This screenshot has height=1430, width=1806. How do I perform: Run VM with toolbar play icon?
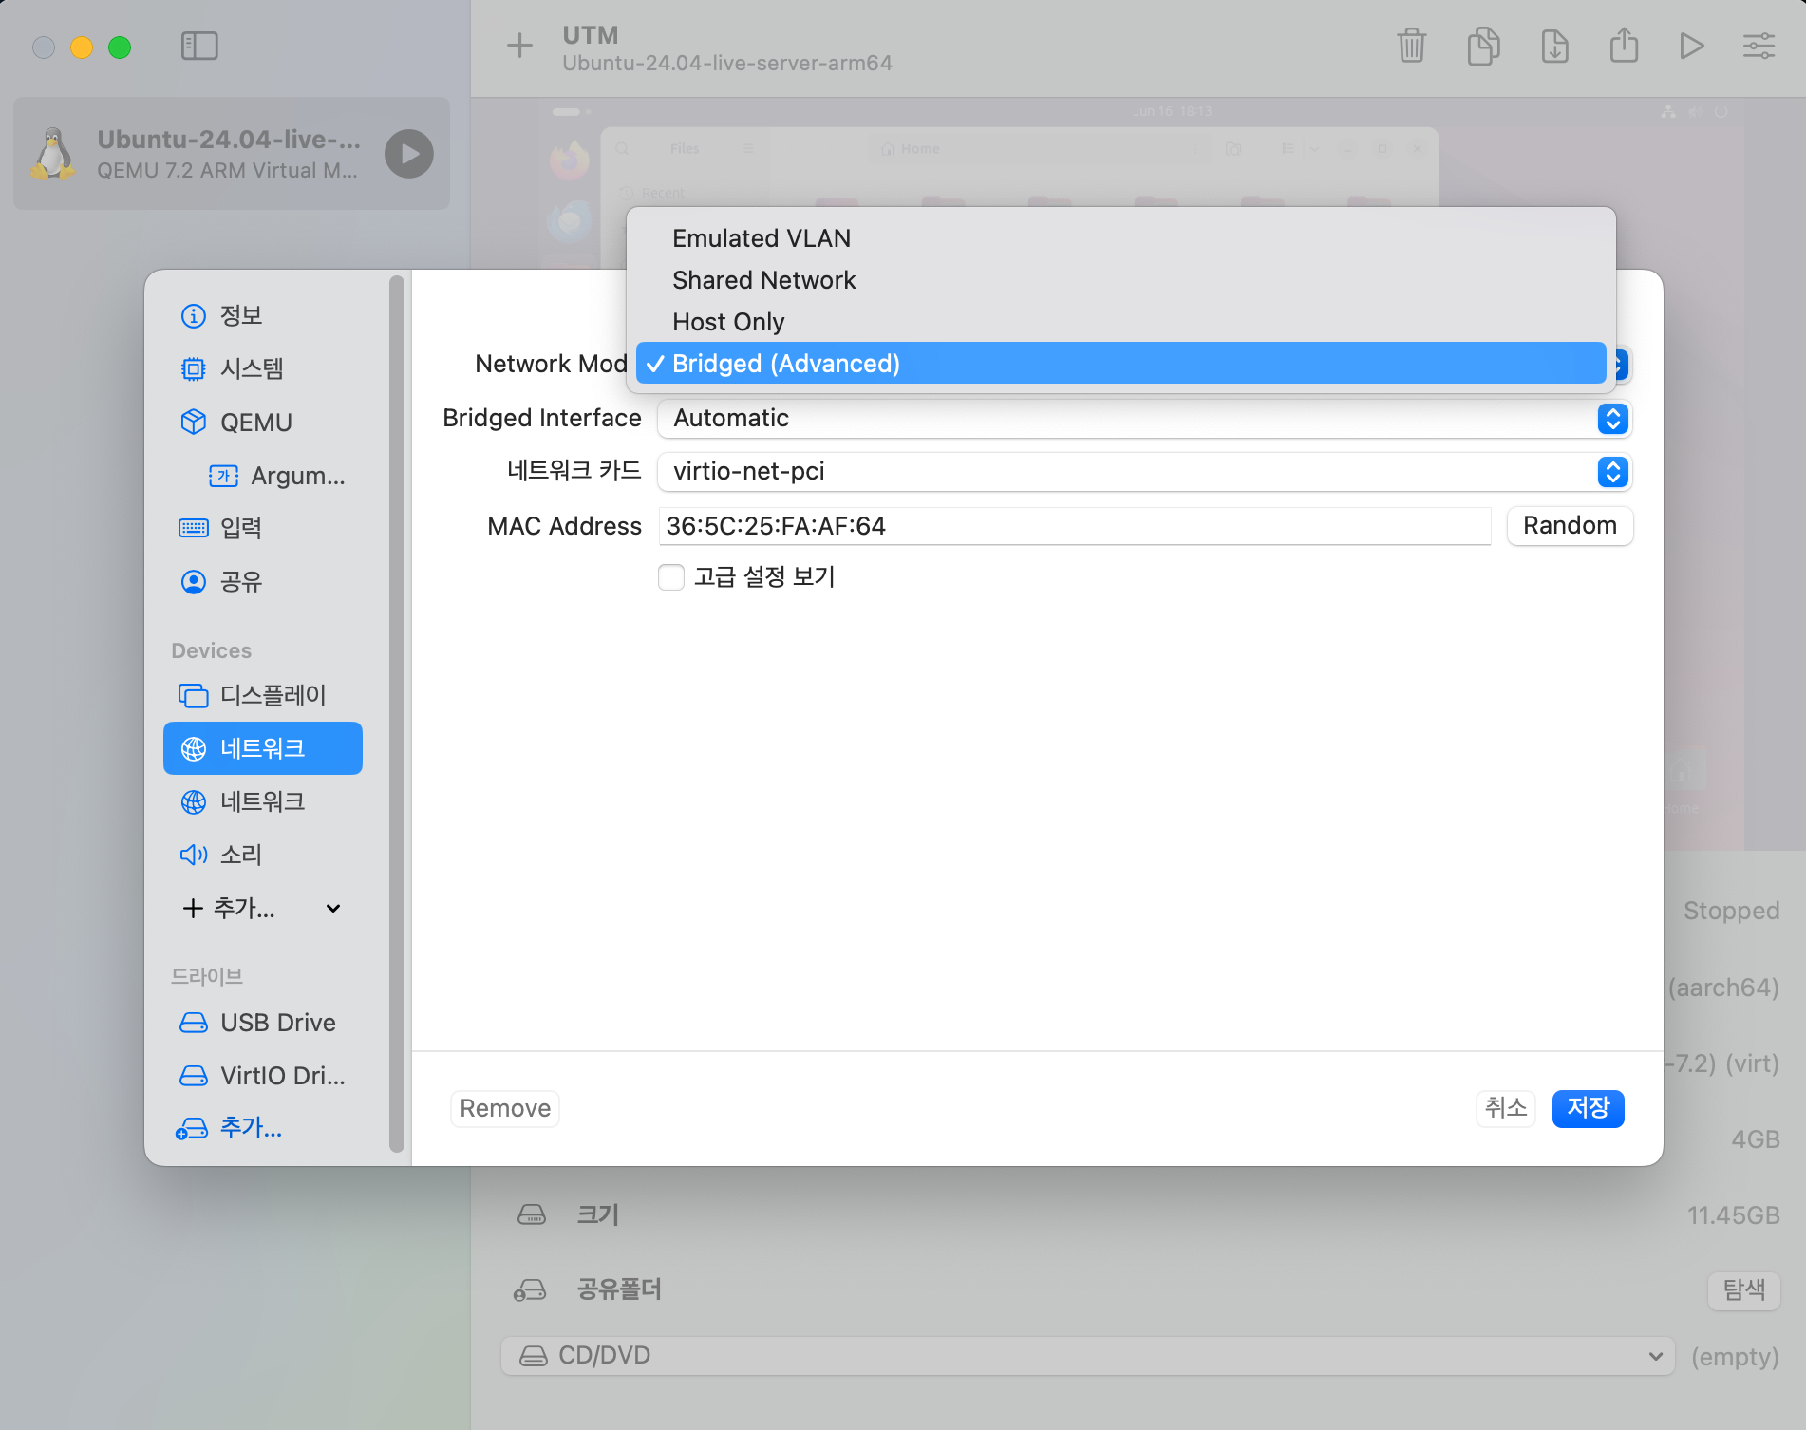1691,46
